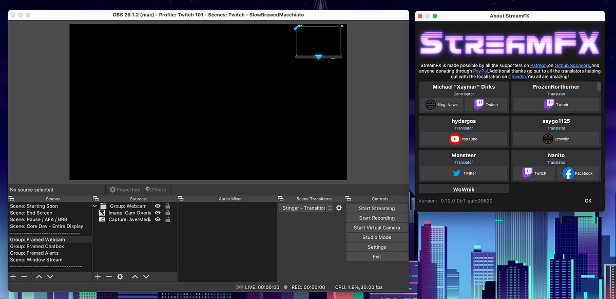Collapse the Group: Webcam source group

pyautogui.click(x=94, y=205)
